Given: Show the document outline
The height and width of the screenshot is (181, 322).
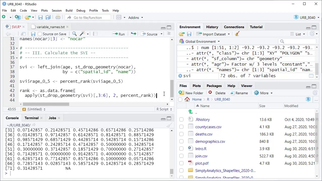Looking at the screenshot, I should coord(169,34).
